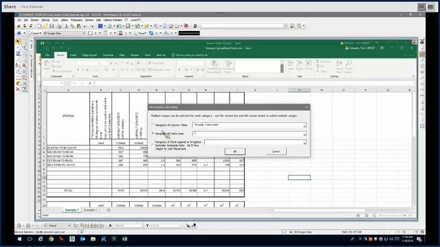
Task: Open Excel File tab
Action: pos(47,55)
